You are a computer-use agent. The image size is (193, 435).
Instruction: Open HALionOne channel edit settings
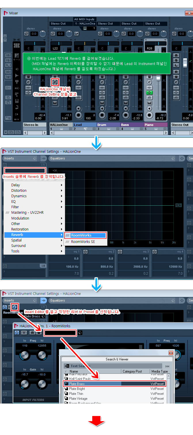(x=55, y=82)
